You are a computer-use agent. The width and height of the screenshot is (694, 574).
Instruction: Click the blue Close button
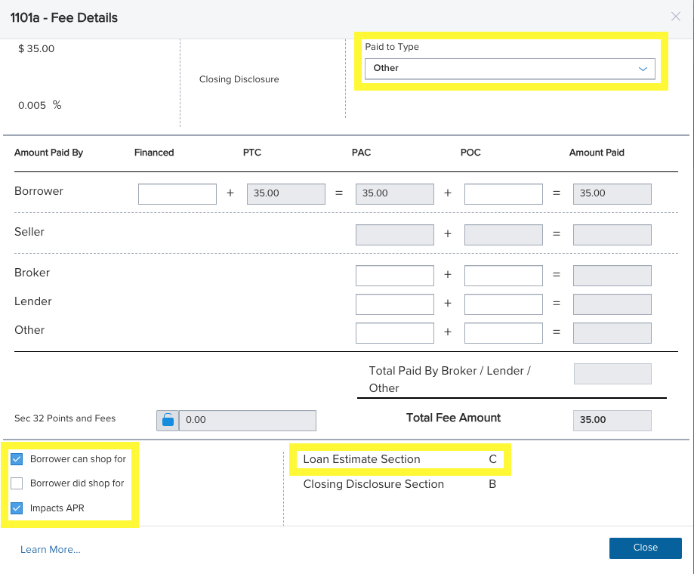pos(646,548)
